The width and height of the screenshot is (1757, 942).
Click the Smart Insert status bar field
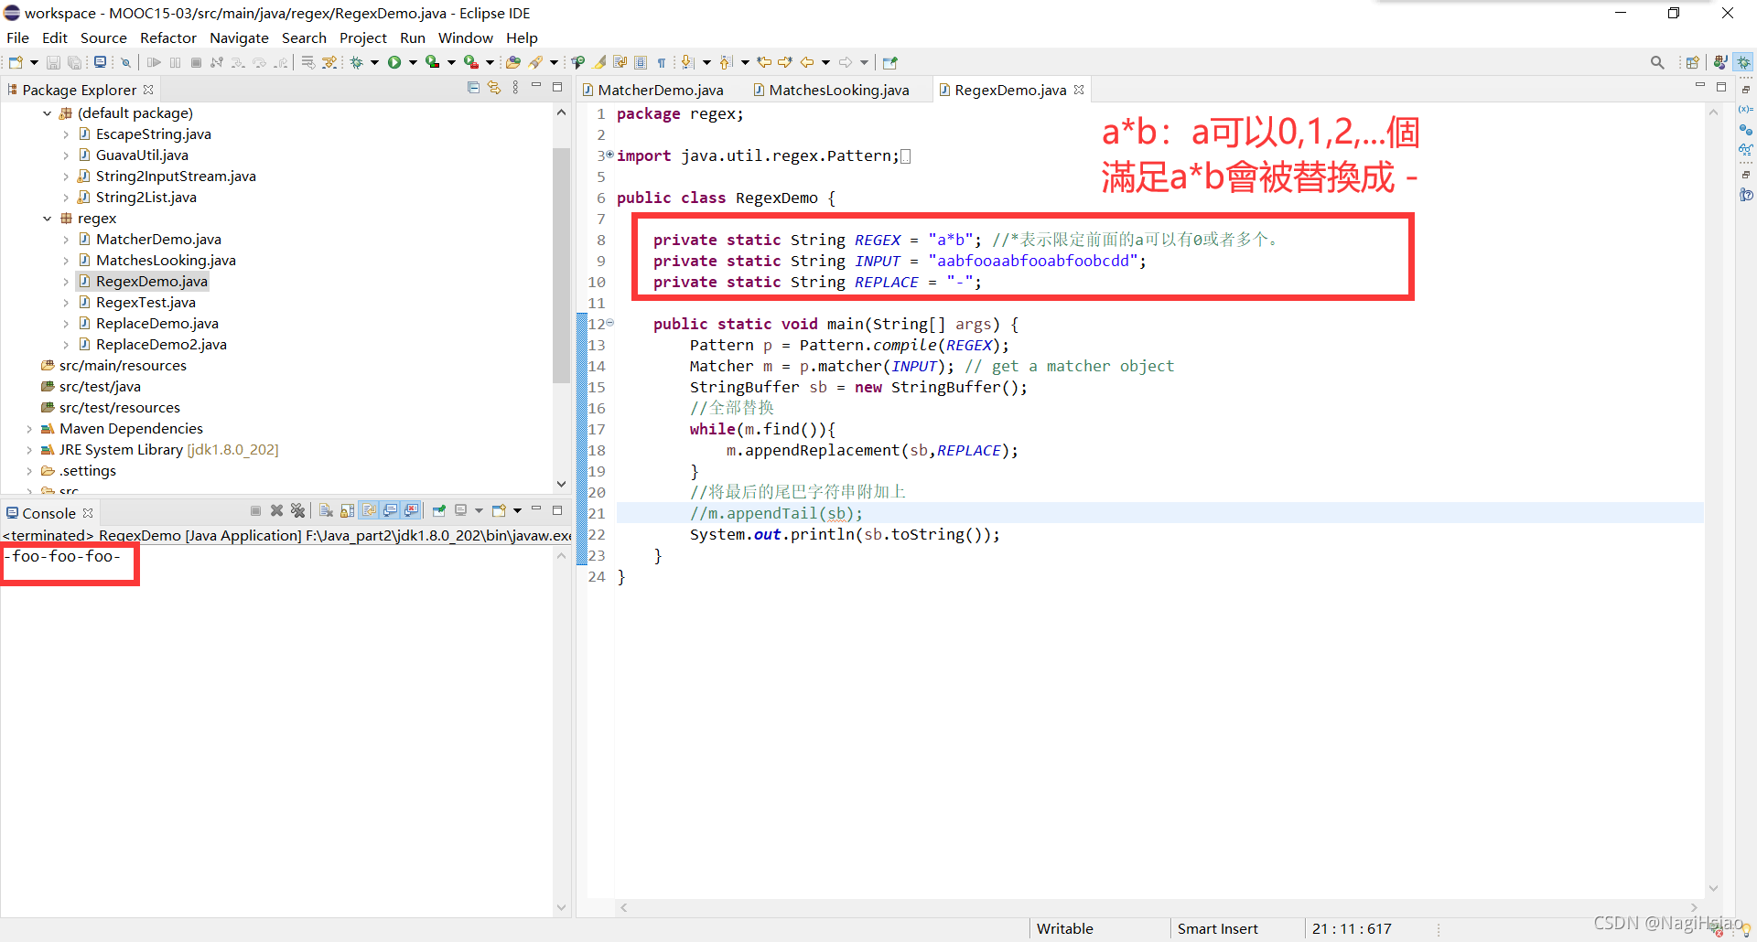coord(1217,928)
